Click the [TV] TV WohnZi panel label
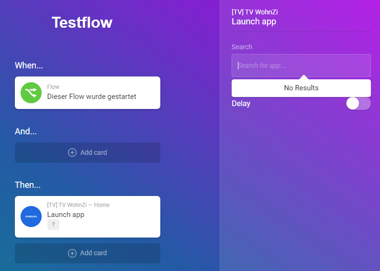380x271 pixels. click(x=255, y=12)
